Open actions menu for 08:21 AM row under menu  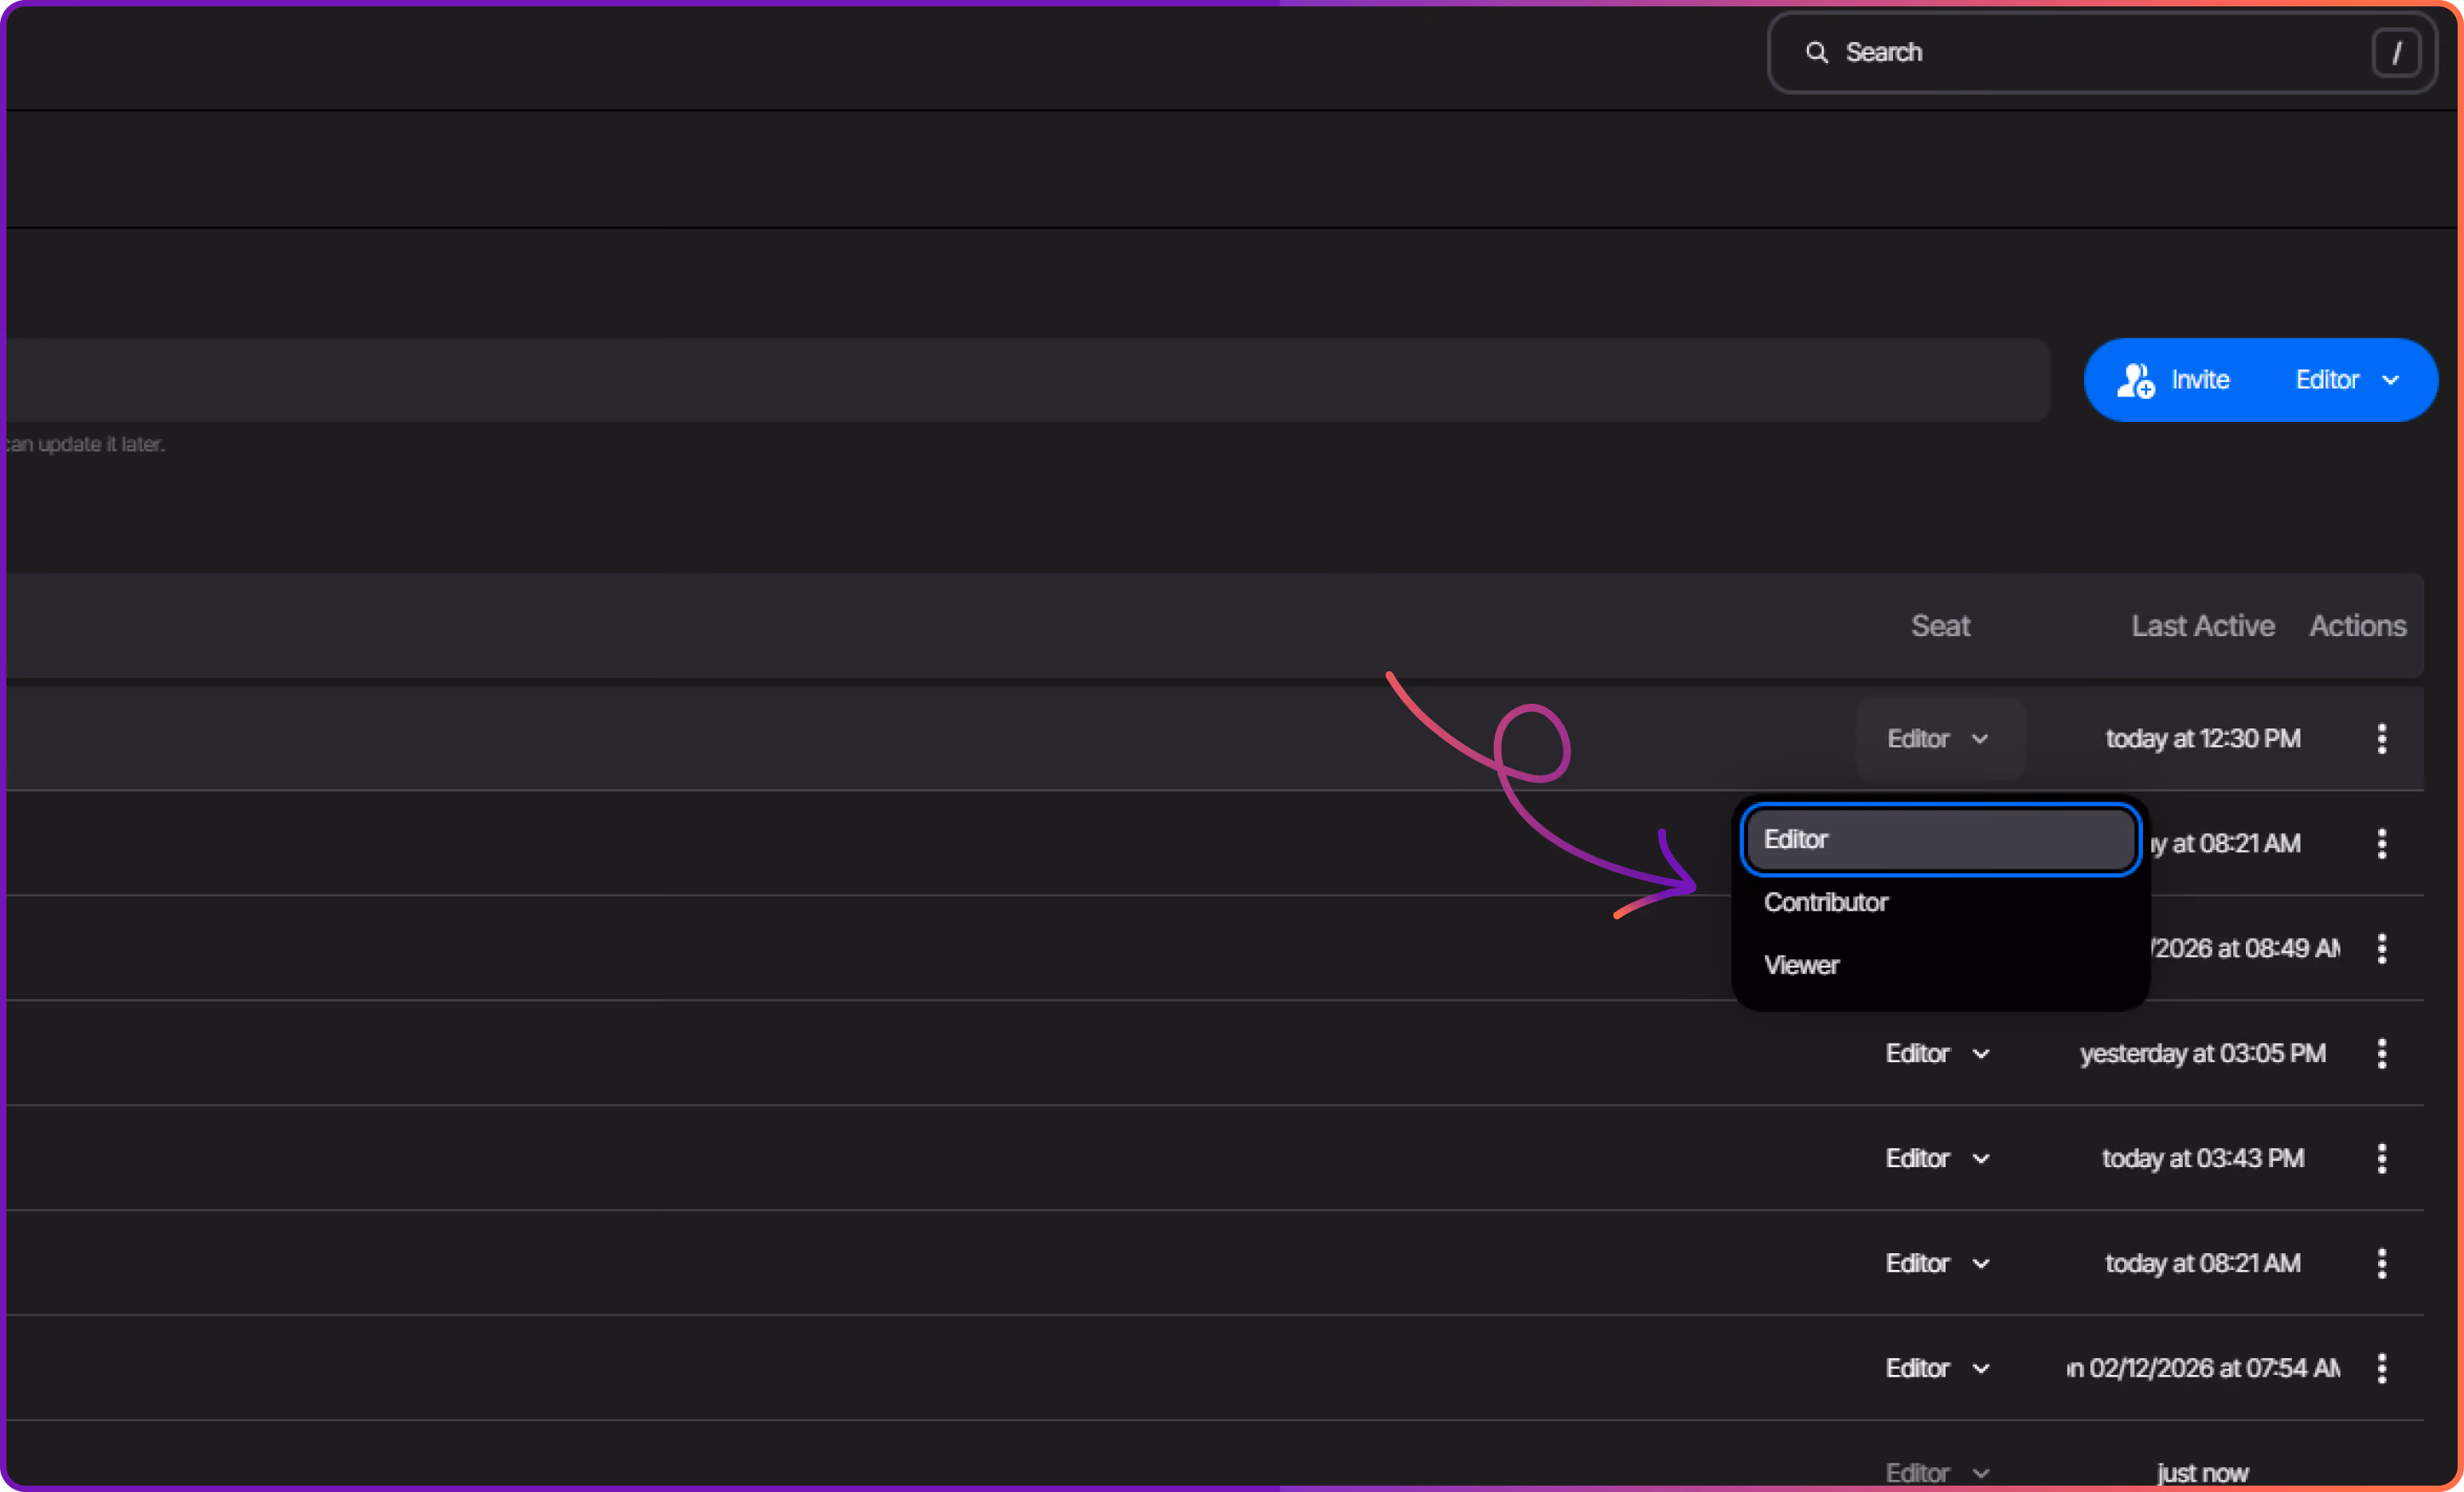coord(2381,844)
